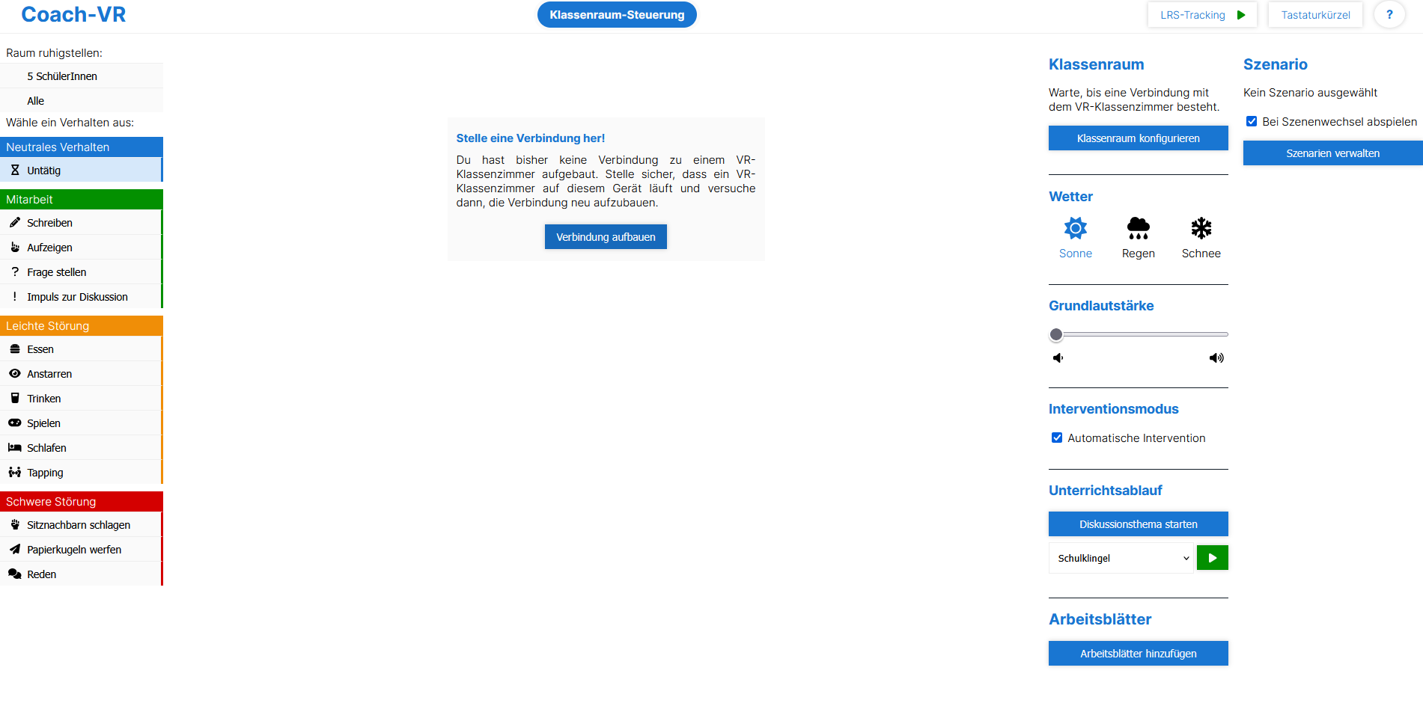The width and height of the screenshot is (1423, 709).
Task: Click the loud speaker volume icon
Action: (1216, 358)
